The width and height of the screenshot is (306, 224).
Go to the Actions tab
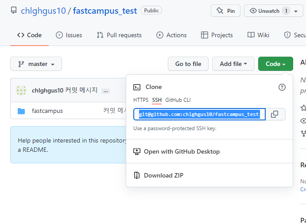pos(171,35)
